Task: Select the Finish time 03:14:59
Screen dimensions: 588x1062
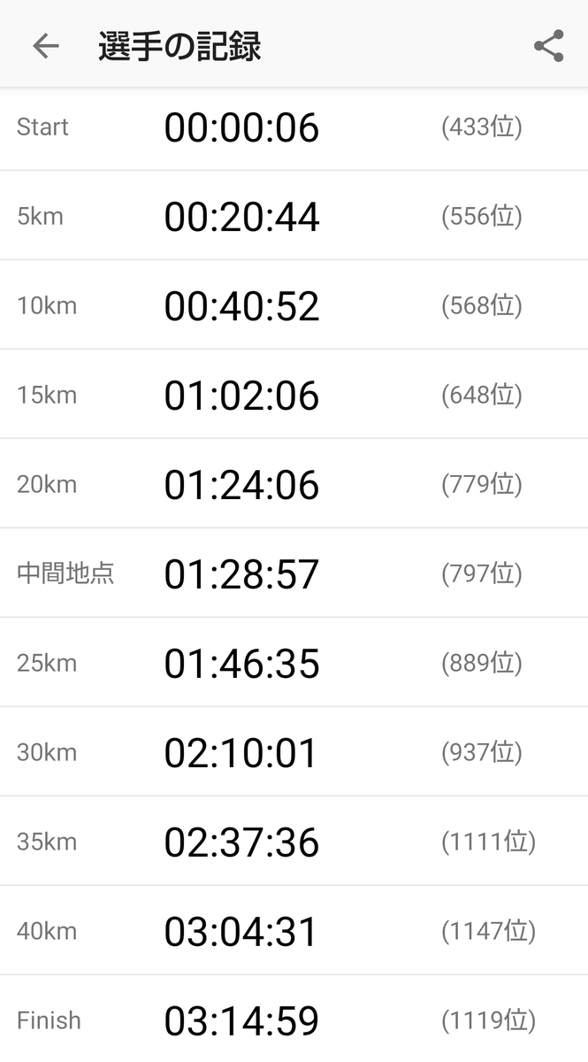Action: (241, 1021)
